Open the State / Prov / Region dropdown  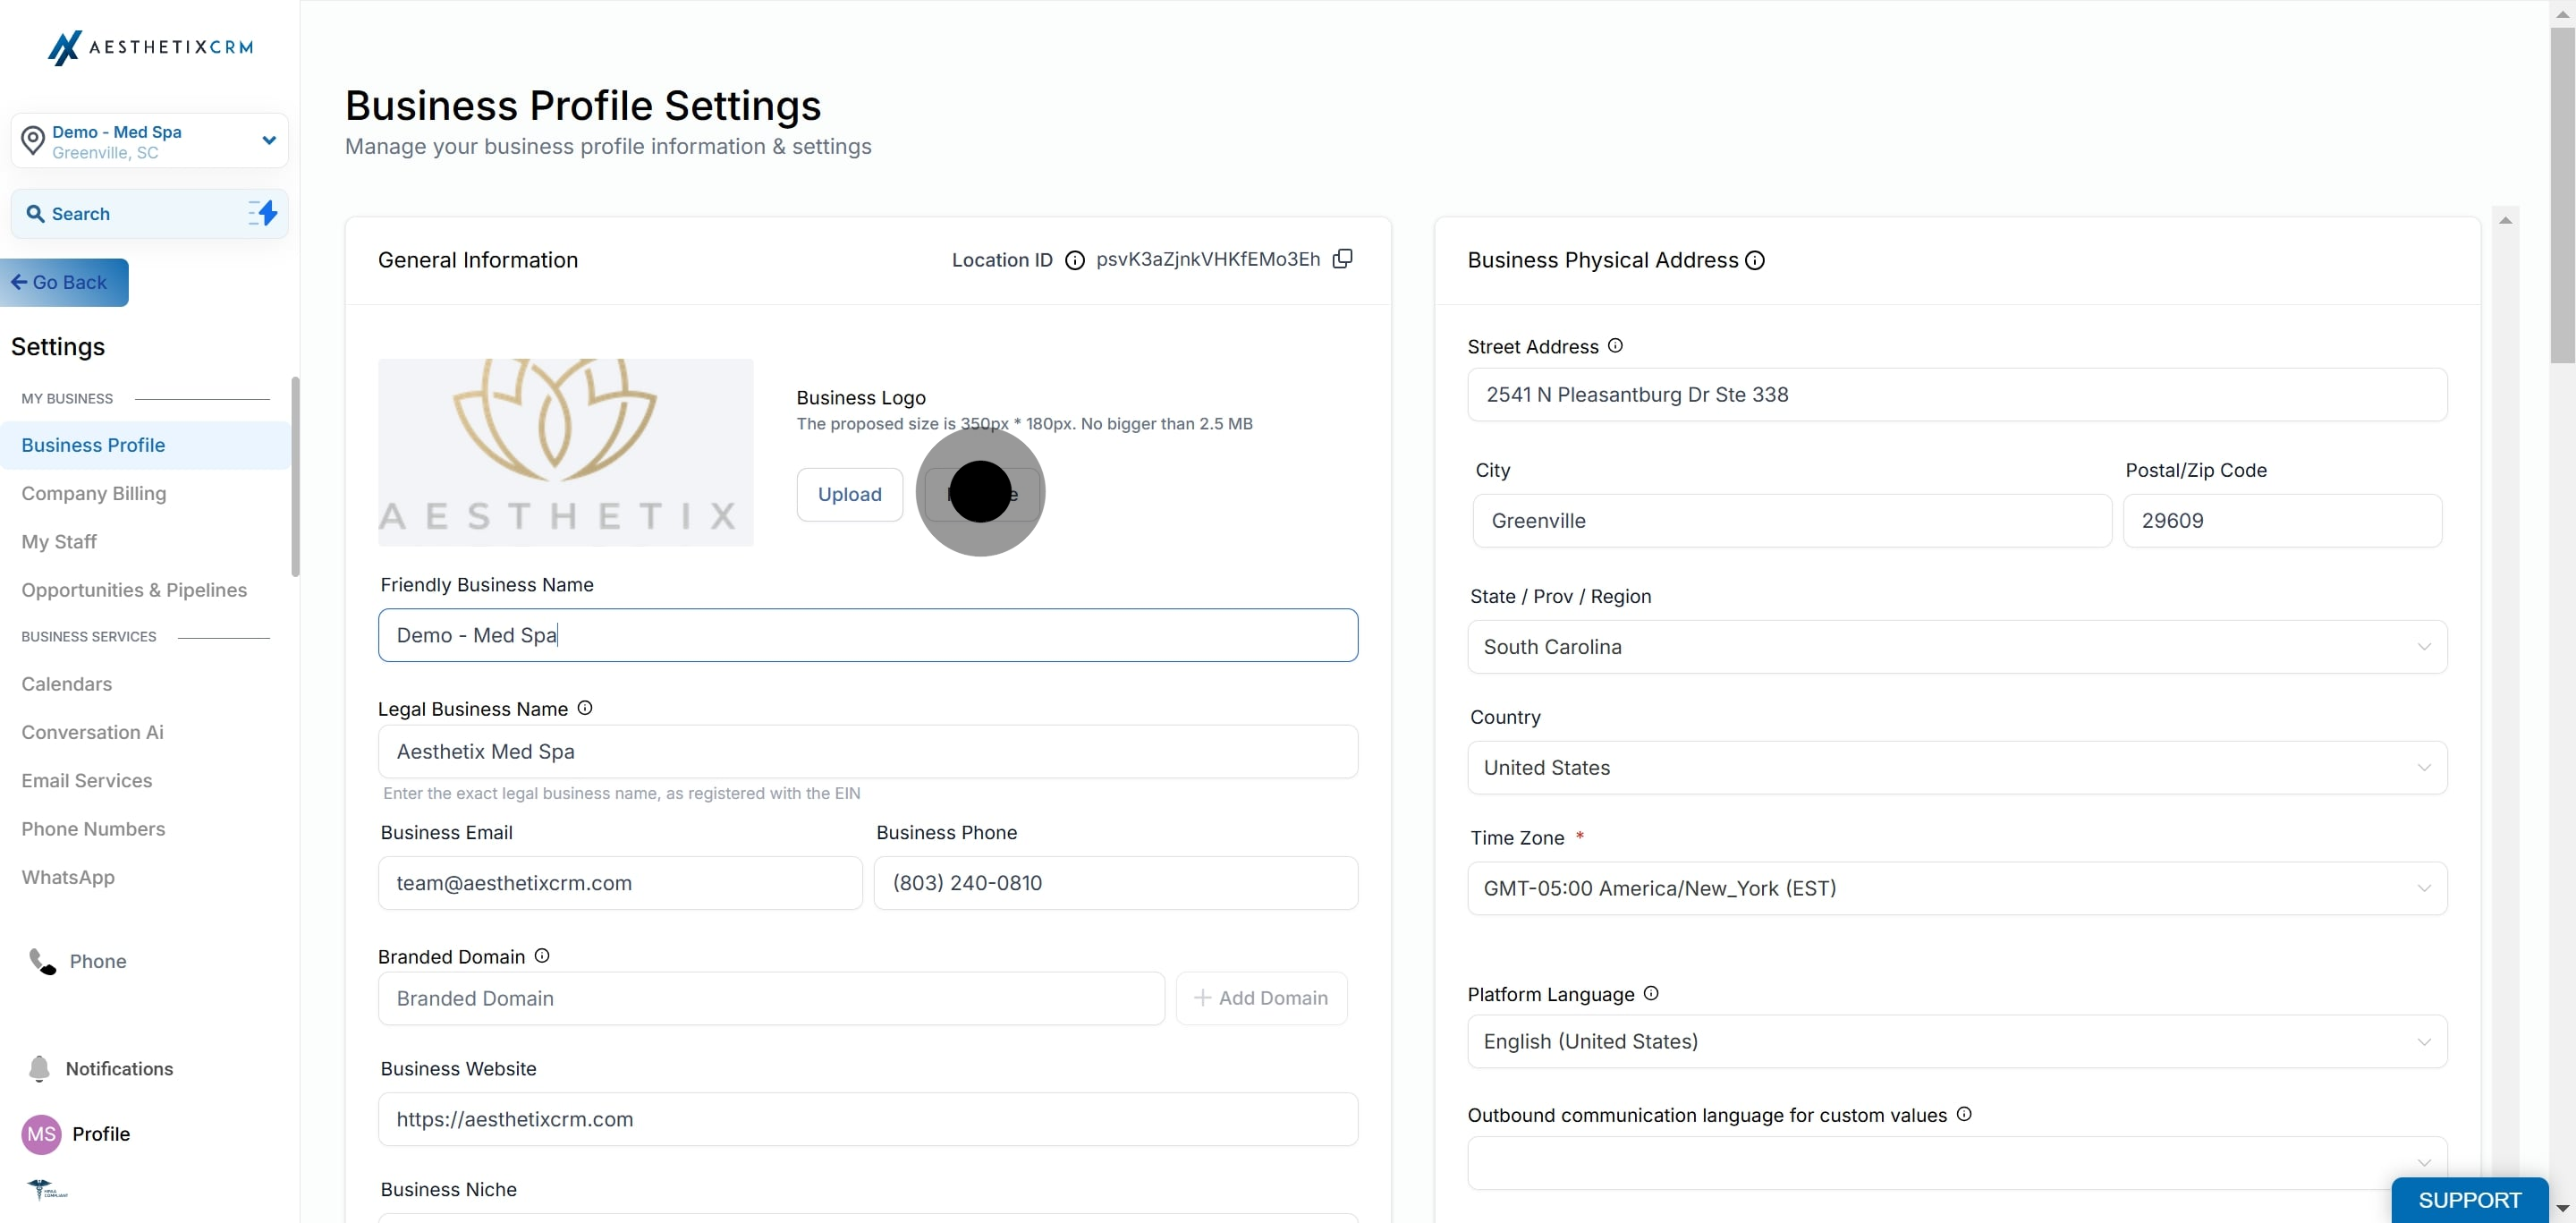[x=1956, y=647]
